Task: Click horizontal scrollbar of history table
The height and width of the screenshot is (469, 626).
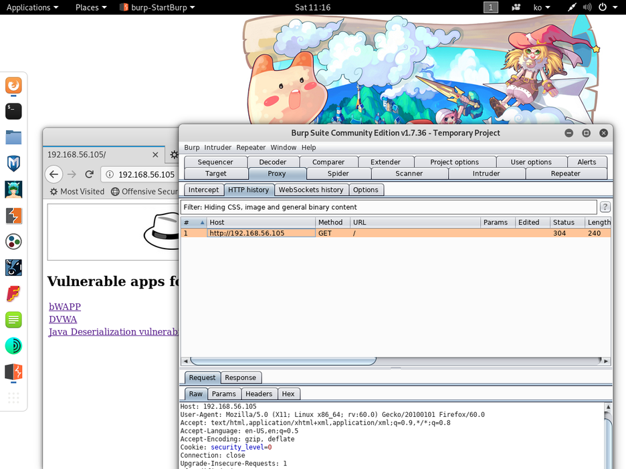Action: pyautogui.click(x=283, y=361)
